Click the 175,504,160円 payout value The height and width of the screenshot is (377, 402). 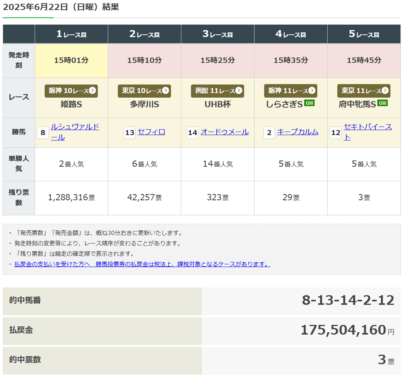point(347,330)
